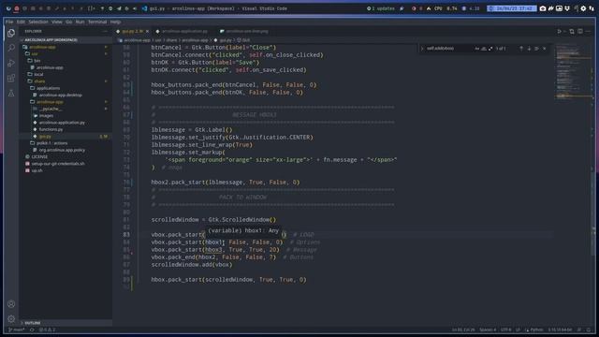Open the Edit menu
Screen dimensions: 599x337
click(21, 22)
